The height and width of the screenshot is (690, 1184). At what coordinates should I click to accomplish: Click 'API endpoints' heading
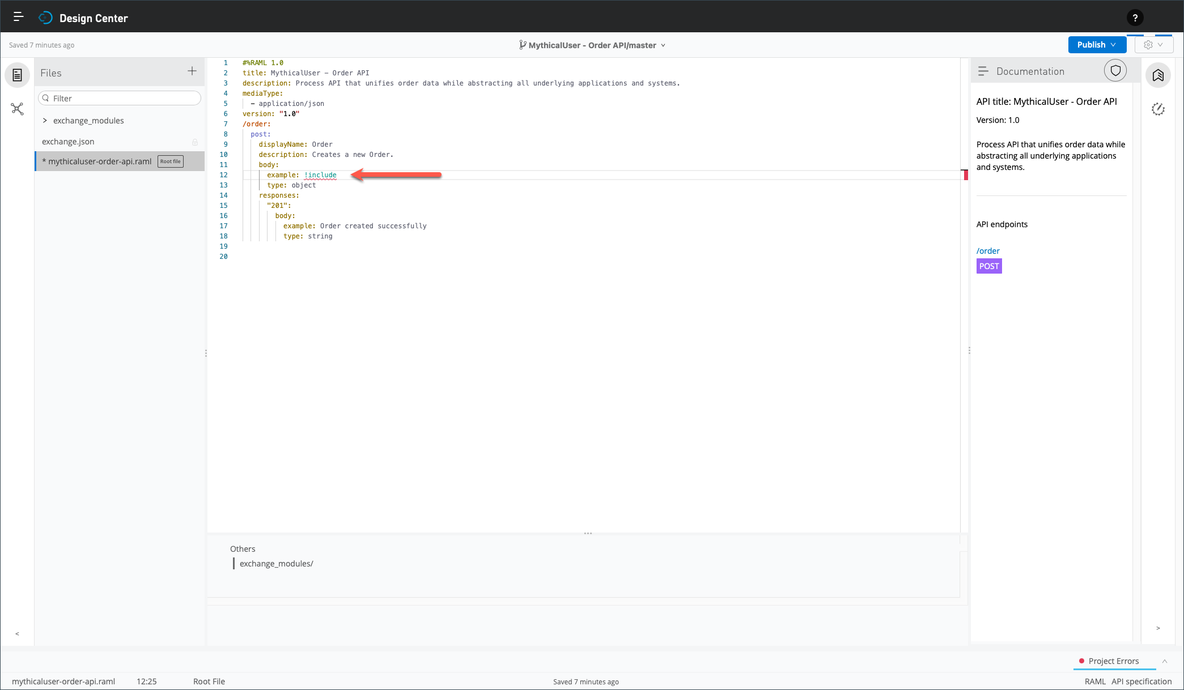click(x=1001, y=224)
